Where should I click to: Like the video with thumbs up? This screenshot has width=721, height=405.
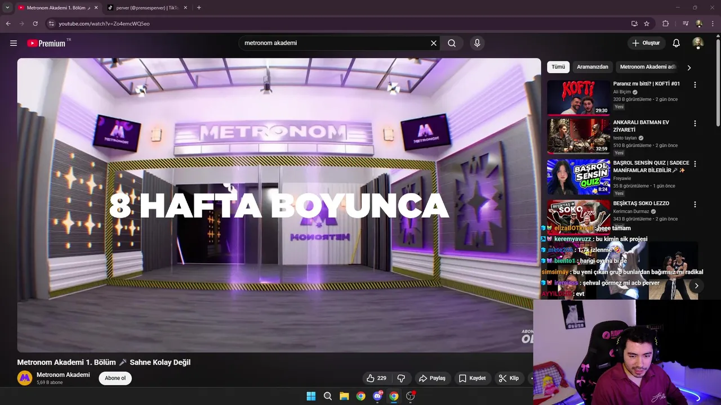click(376, 379)
